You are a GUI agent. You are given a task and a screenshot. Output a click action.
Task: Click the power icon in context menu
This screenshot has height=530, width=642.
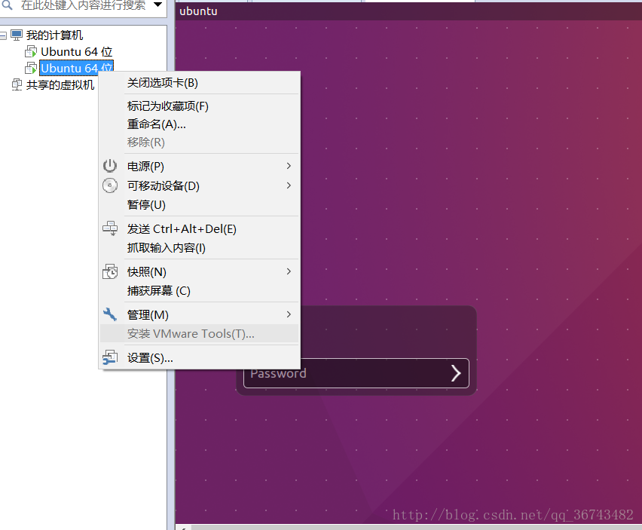pos(110,166)
